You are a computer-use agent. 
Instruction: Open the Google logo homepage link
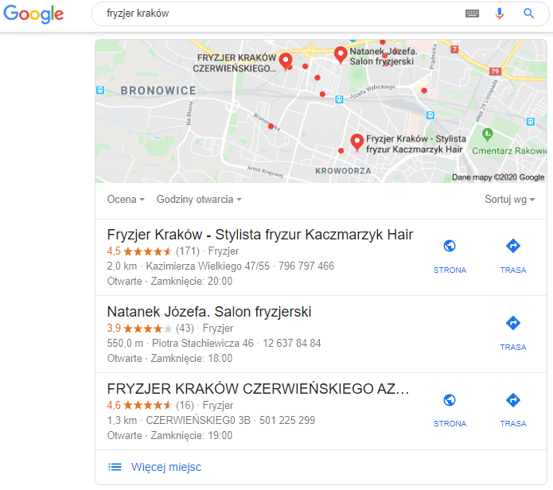click(x=33, y=14)
